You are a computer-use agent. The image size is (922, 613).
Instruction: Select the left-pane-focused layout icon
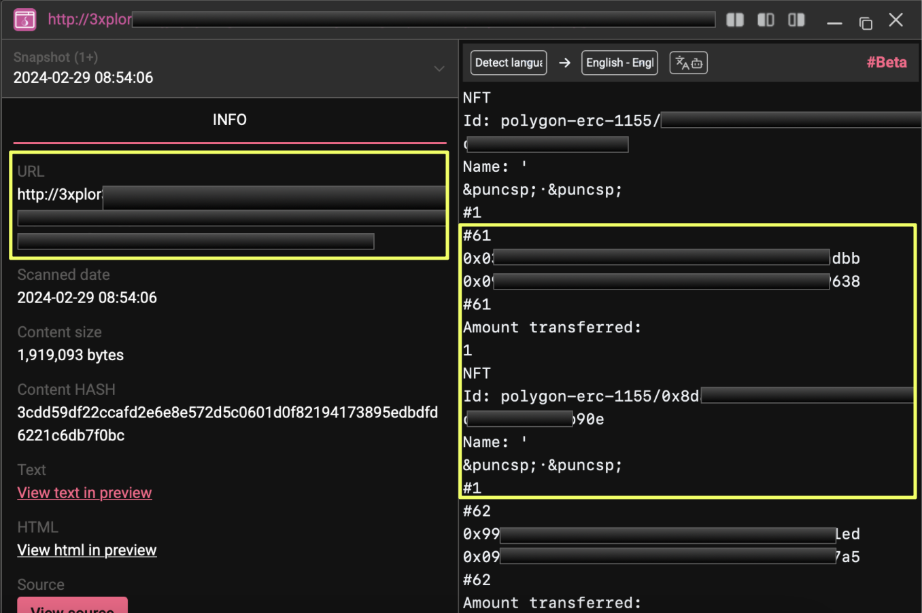pos(766,20)
